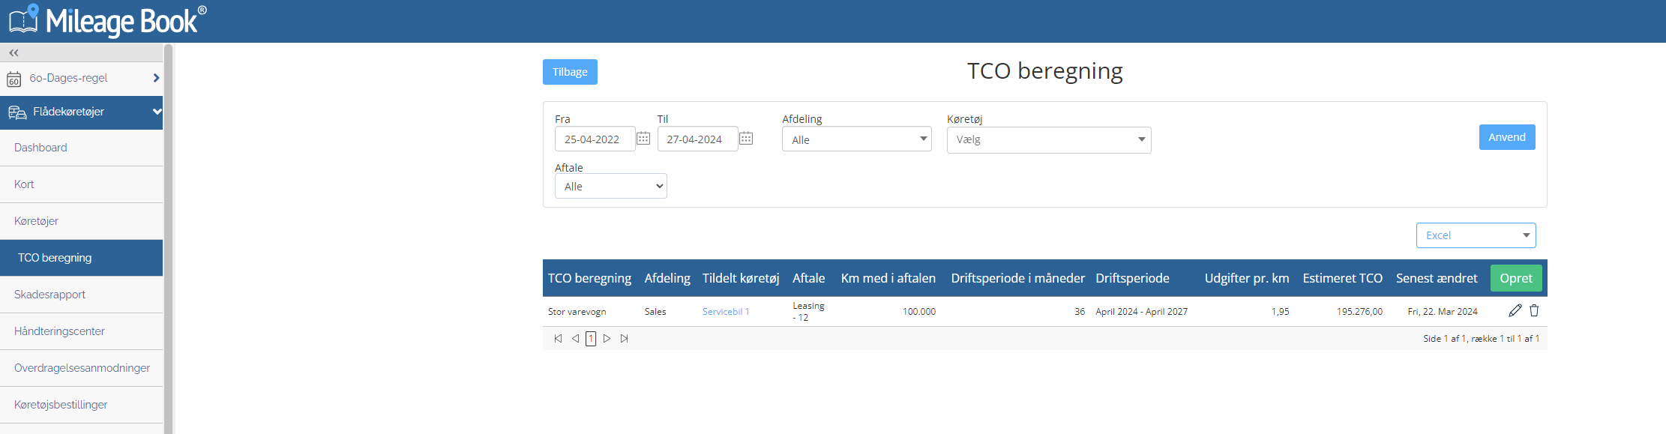This screenshot has height=434, width=1666.
Task: Sort by Estimeret TCO column header
Action: pos(1343,278)
